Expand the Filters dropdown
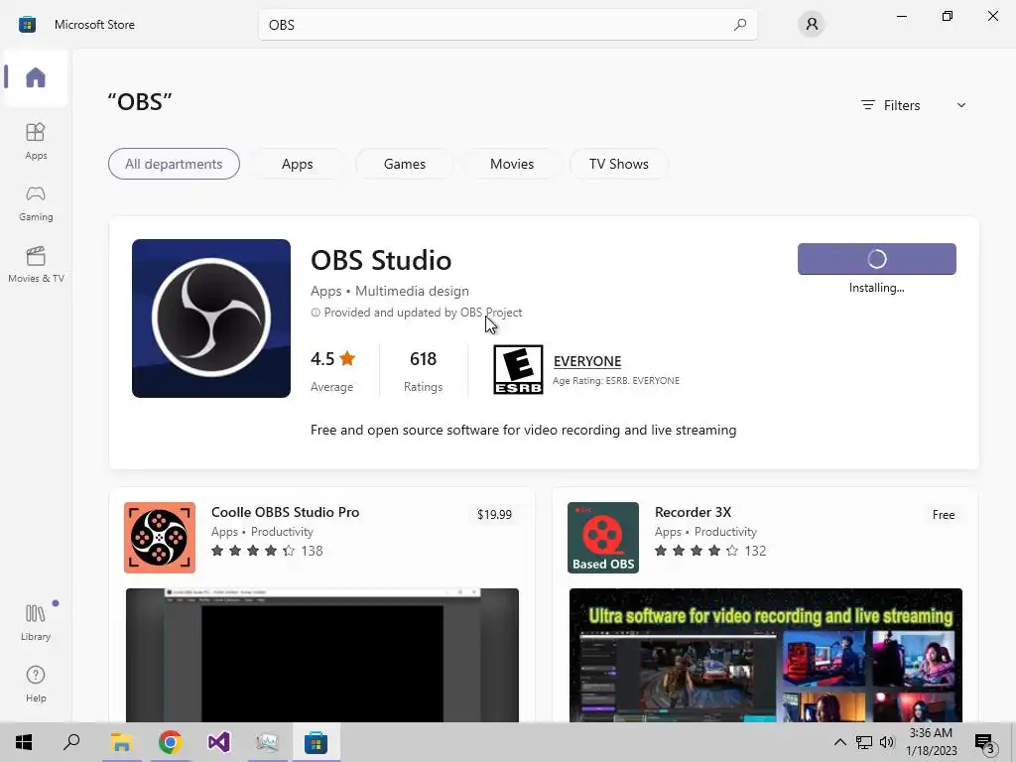This screenshot has height=762, width=1016. click(914, 105)
